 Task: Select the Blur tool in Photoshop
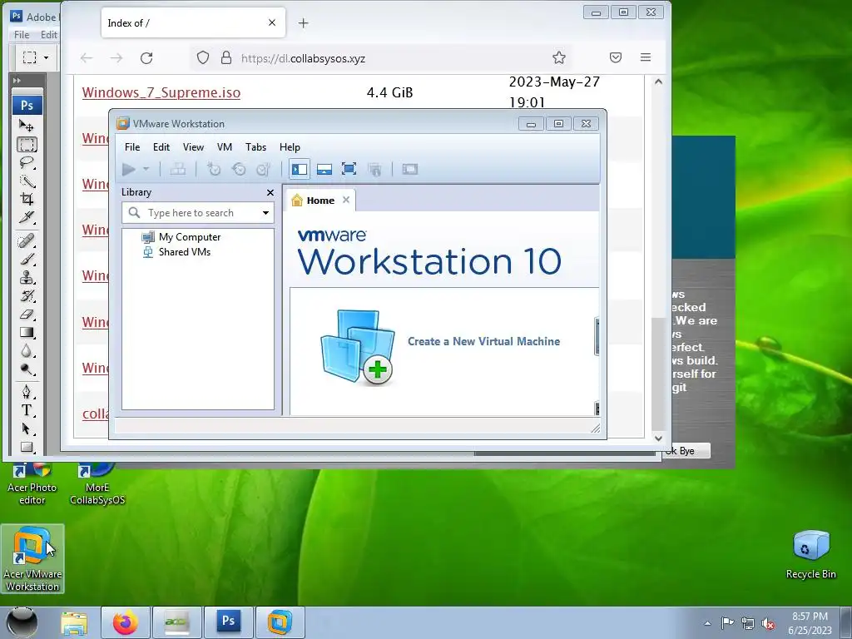point(27,351)
